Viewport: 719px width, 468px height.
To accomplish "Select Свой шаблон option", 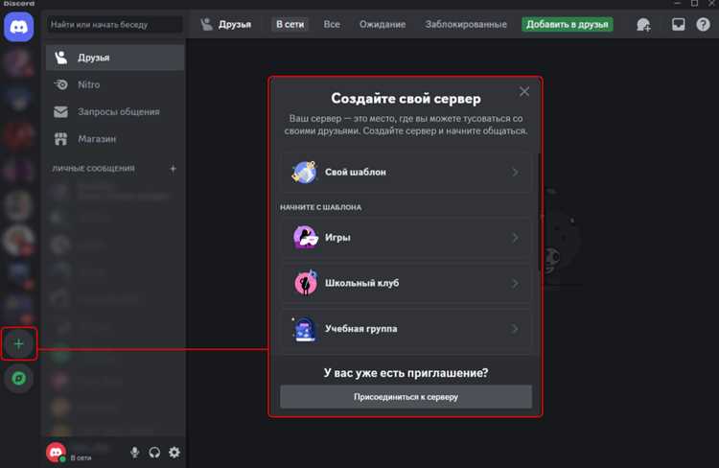I will tap(406, 172).
